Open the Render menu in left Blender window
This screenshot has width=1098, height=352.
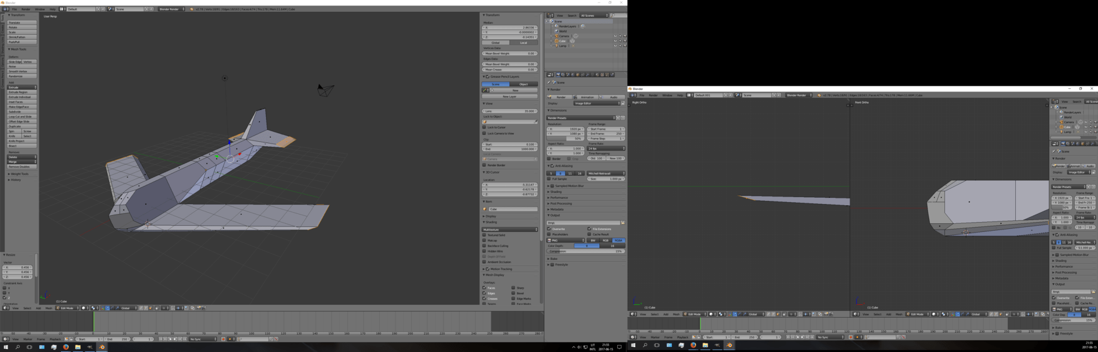coord(26,9)
